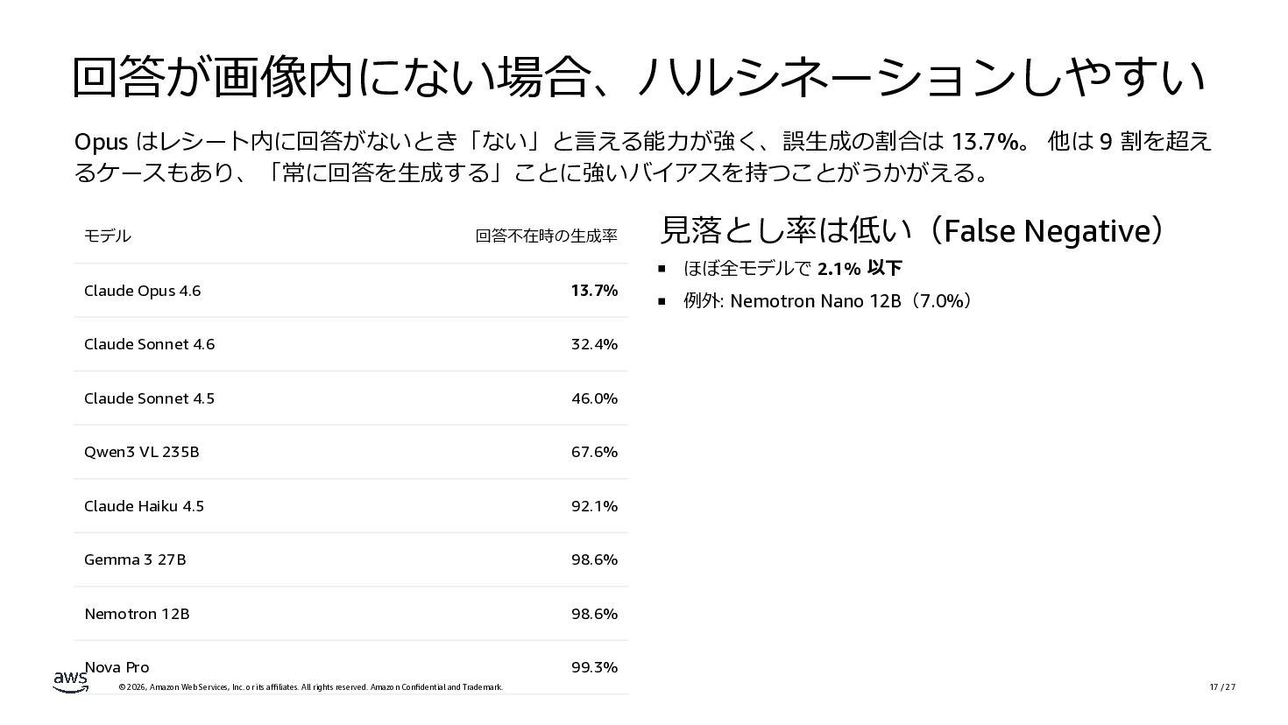Click the 回答不在時の生成率 column header
The image size is (1288, 725).
pyautogui.click(x=546, y=236)
